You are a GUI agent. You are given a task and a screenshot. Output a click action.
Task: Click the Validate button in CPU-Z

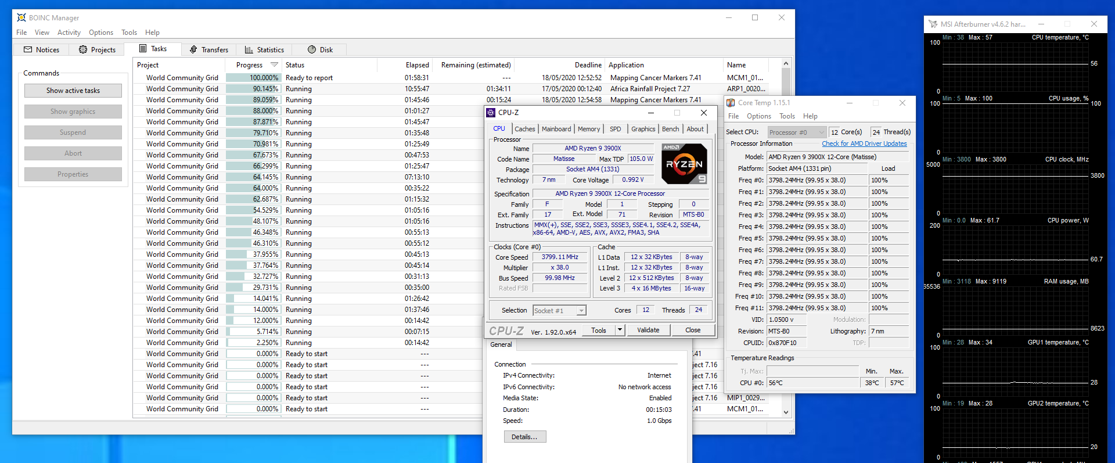pos(648,330)
